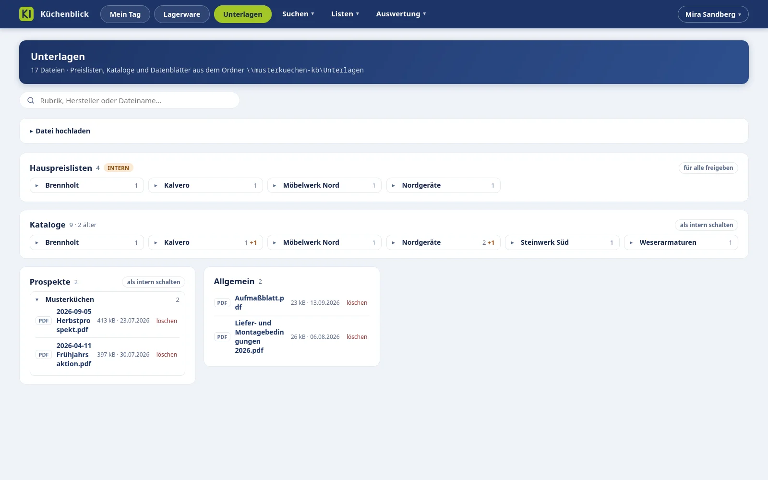
Task: Expand Weserarmaturen under Kataloge
Action: tap(681, 242)
